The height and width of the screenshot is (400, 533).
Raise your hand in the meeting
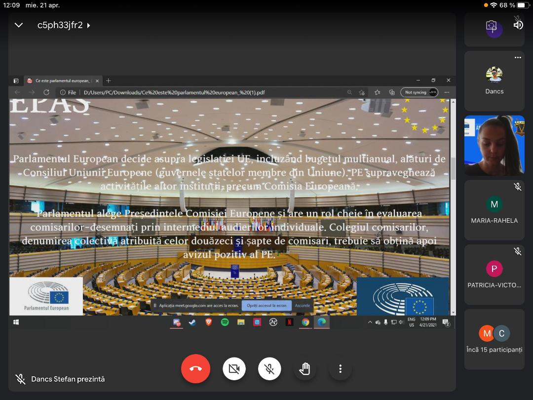(x=305, y=368)
